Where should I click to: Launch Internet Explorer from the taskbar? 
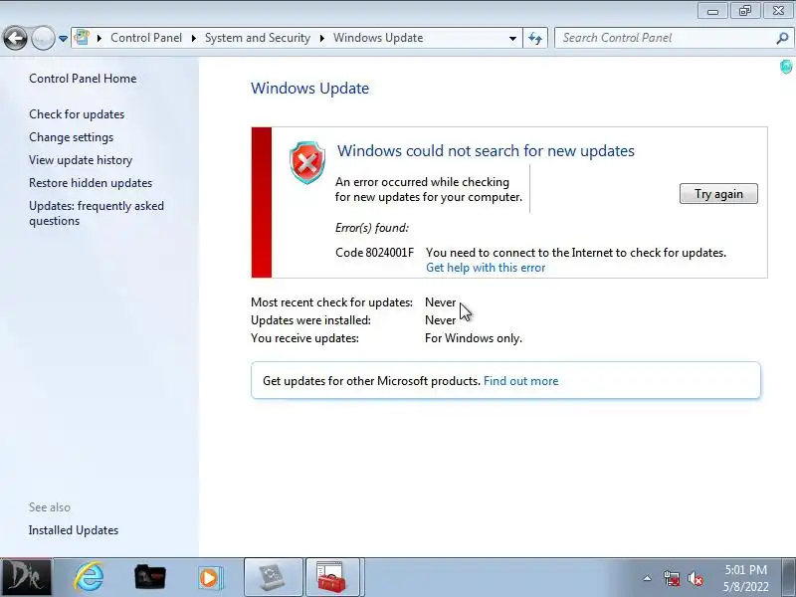click(89, 577)
